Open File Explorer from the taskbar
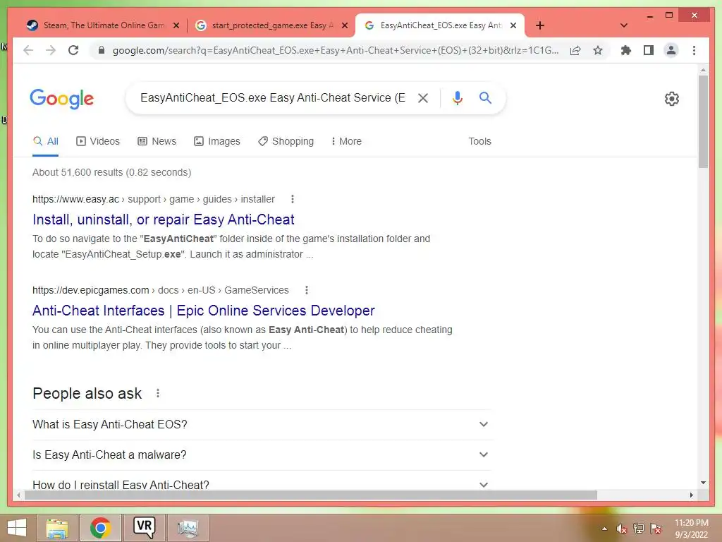Screen dimensions: 722x542 (x=57, y=528)
